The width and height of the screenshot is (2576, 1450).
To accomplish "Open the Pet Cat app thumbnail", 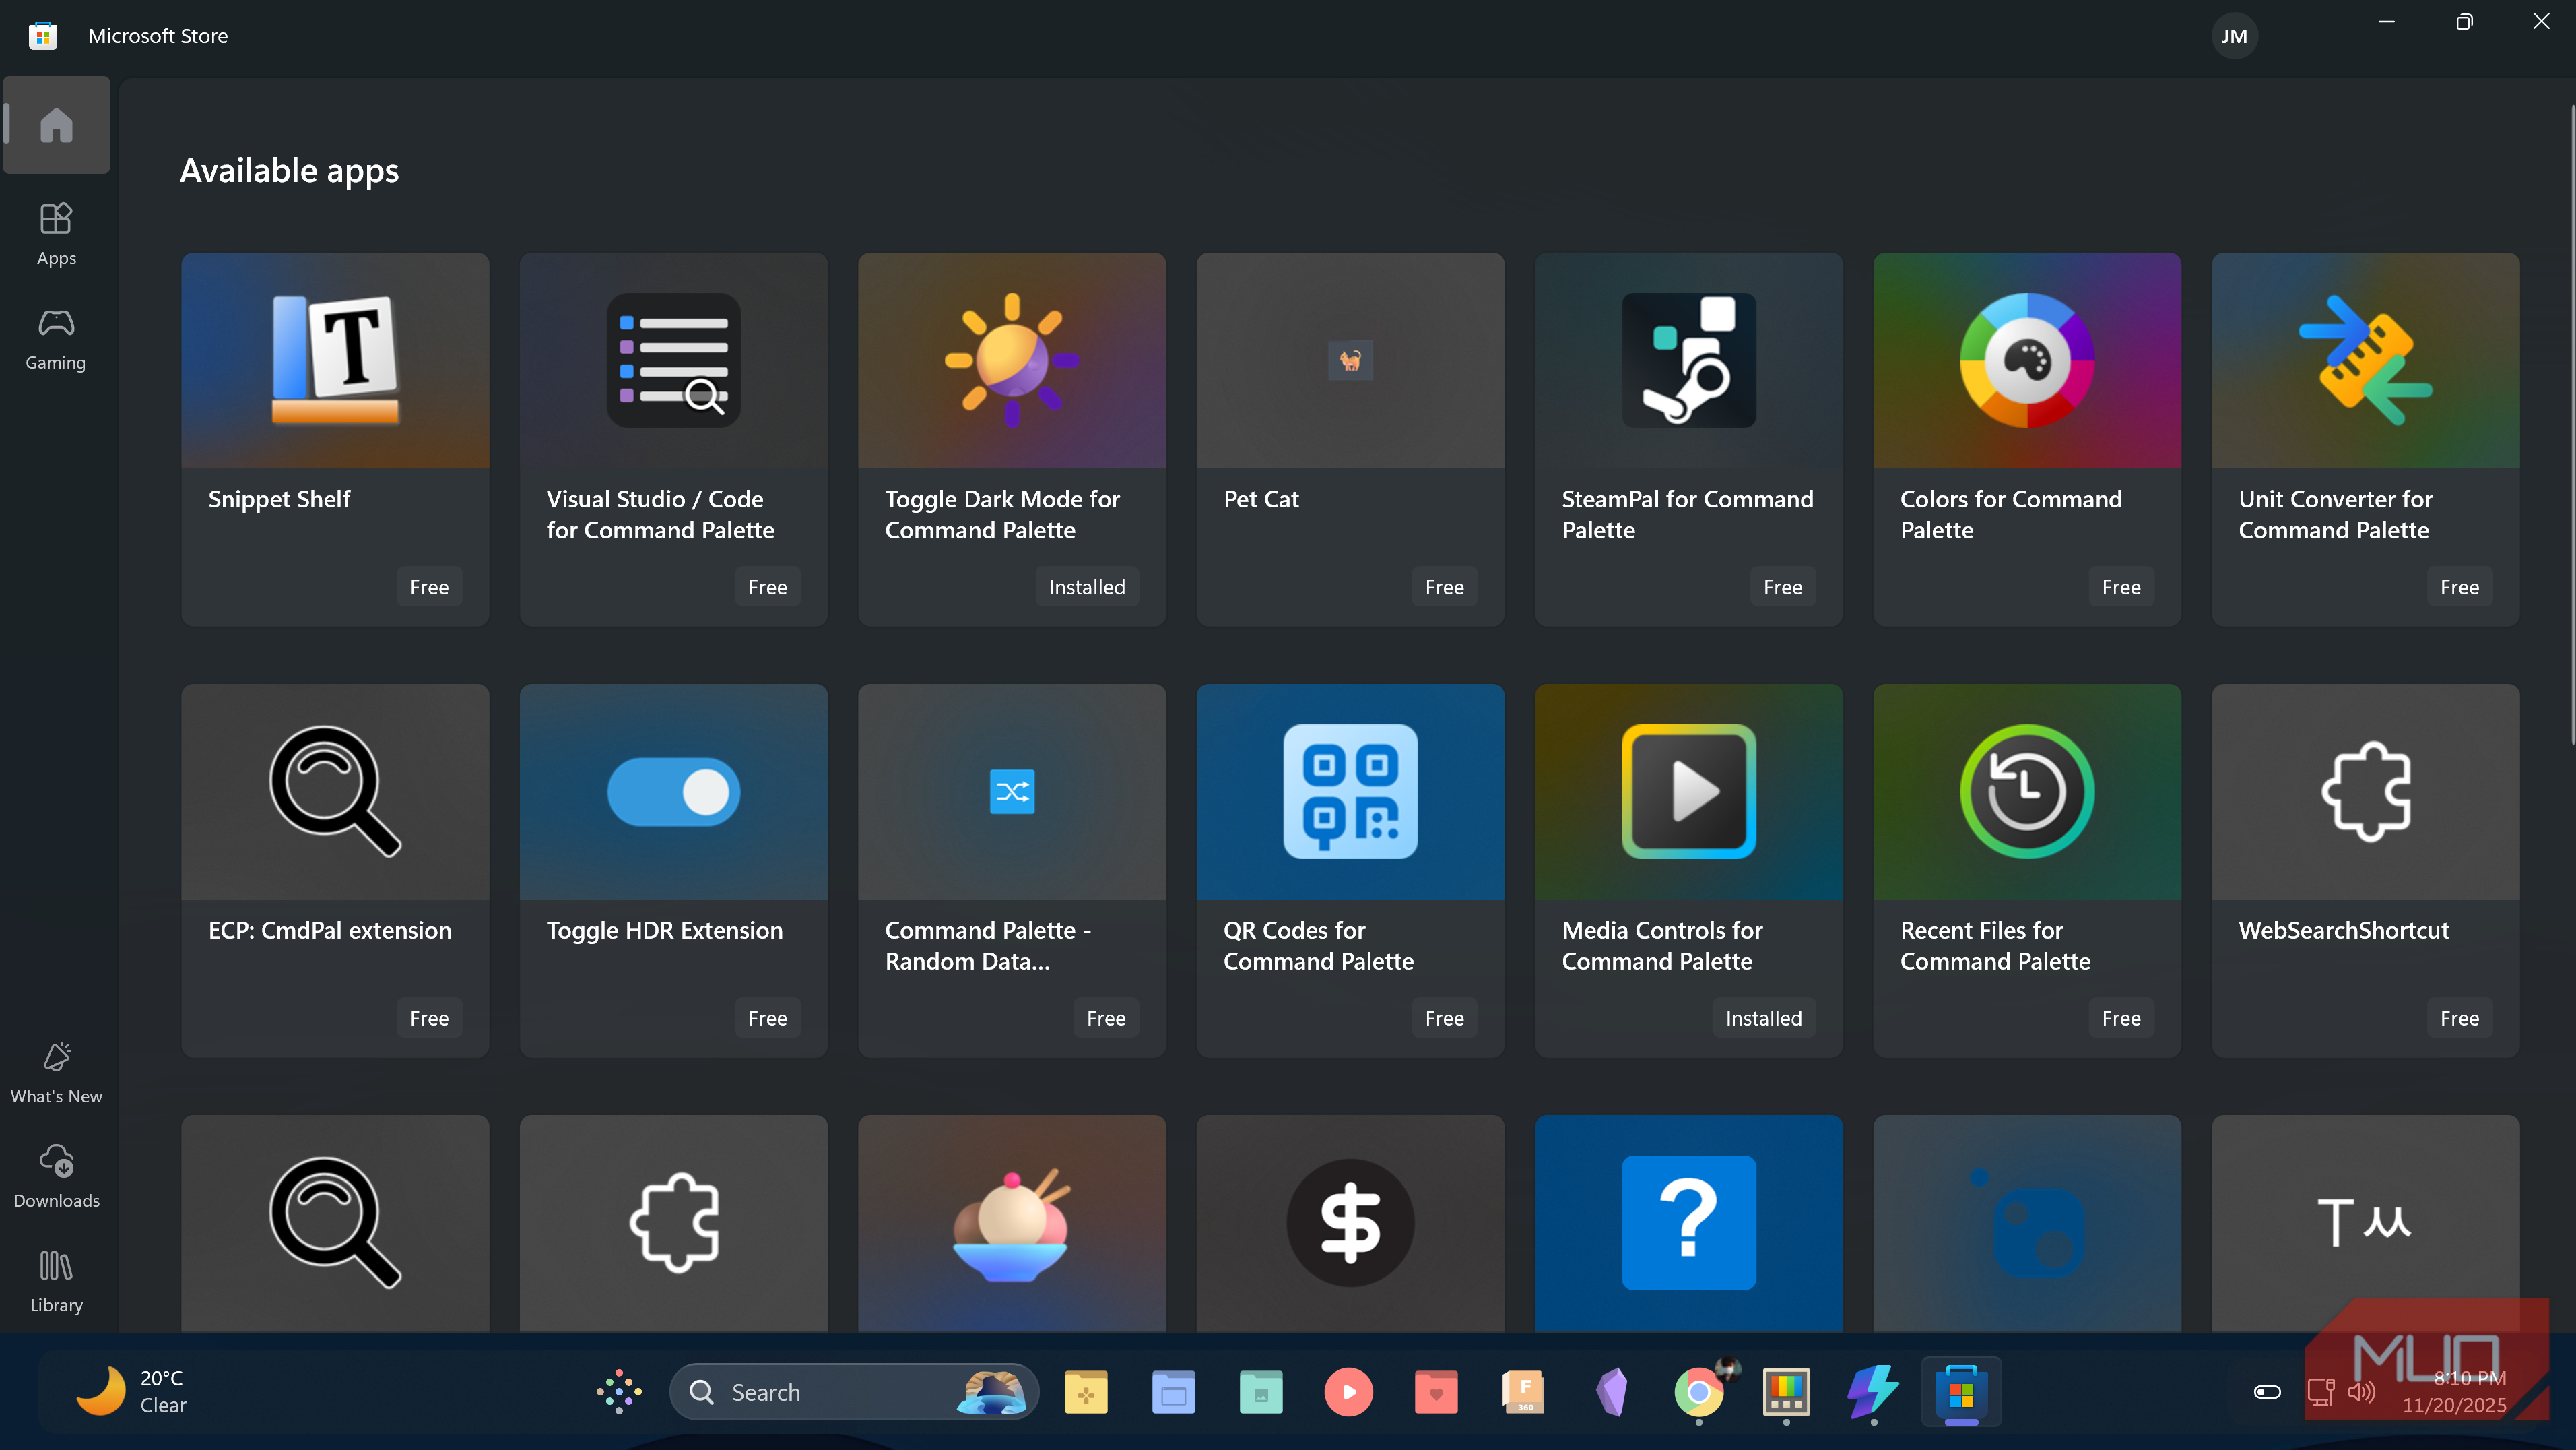I will [x=1350, y=360].
